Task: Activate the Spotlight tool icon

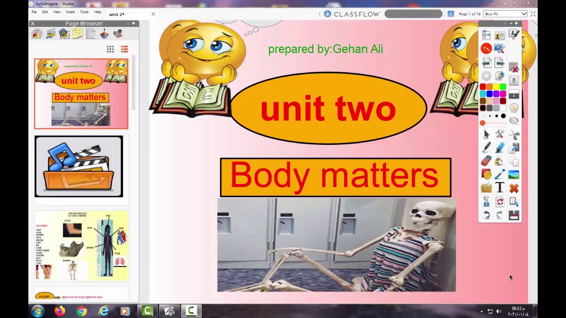Action: 514,108
